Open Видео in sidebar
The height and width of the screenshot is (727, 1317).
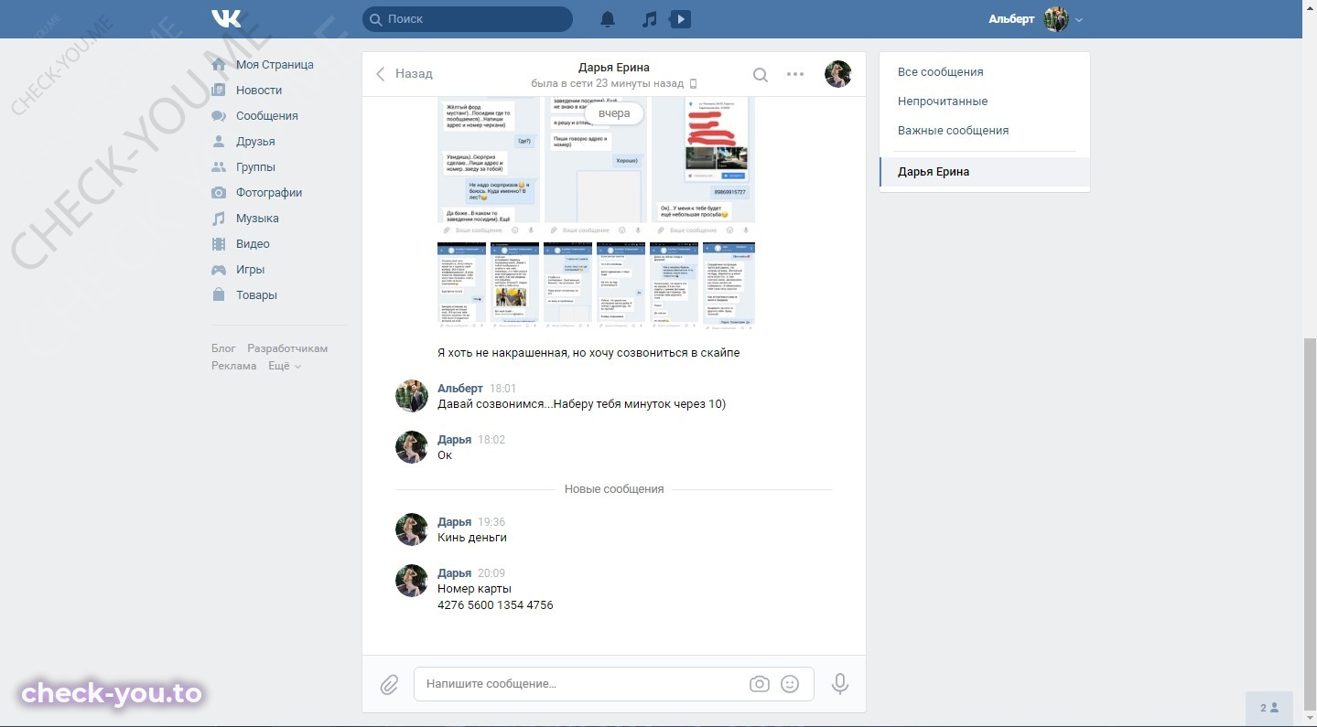pos(253,244)
